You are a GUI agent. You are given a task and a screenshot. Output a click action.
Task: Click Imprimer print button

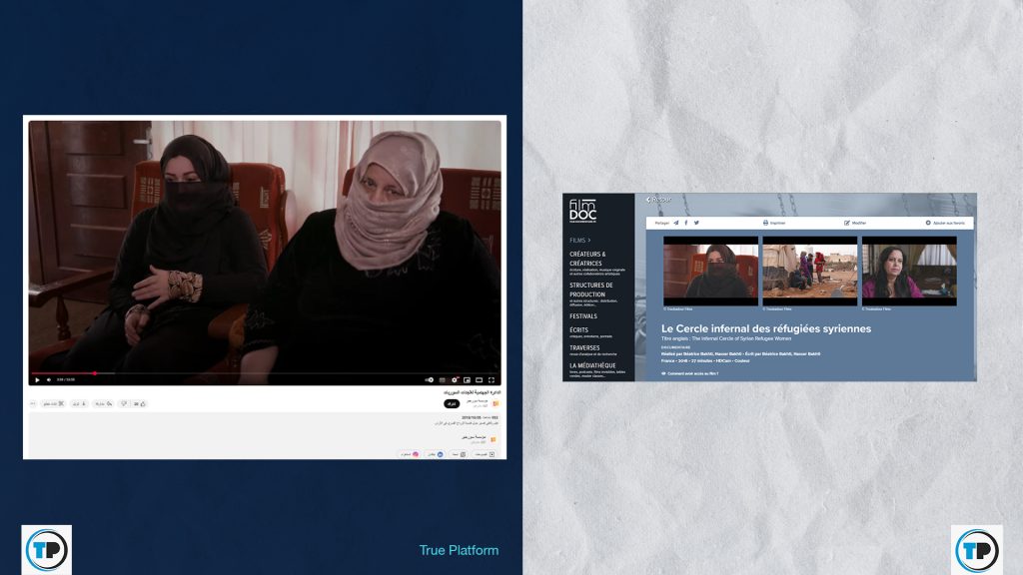click(774, 223)
